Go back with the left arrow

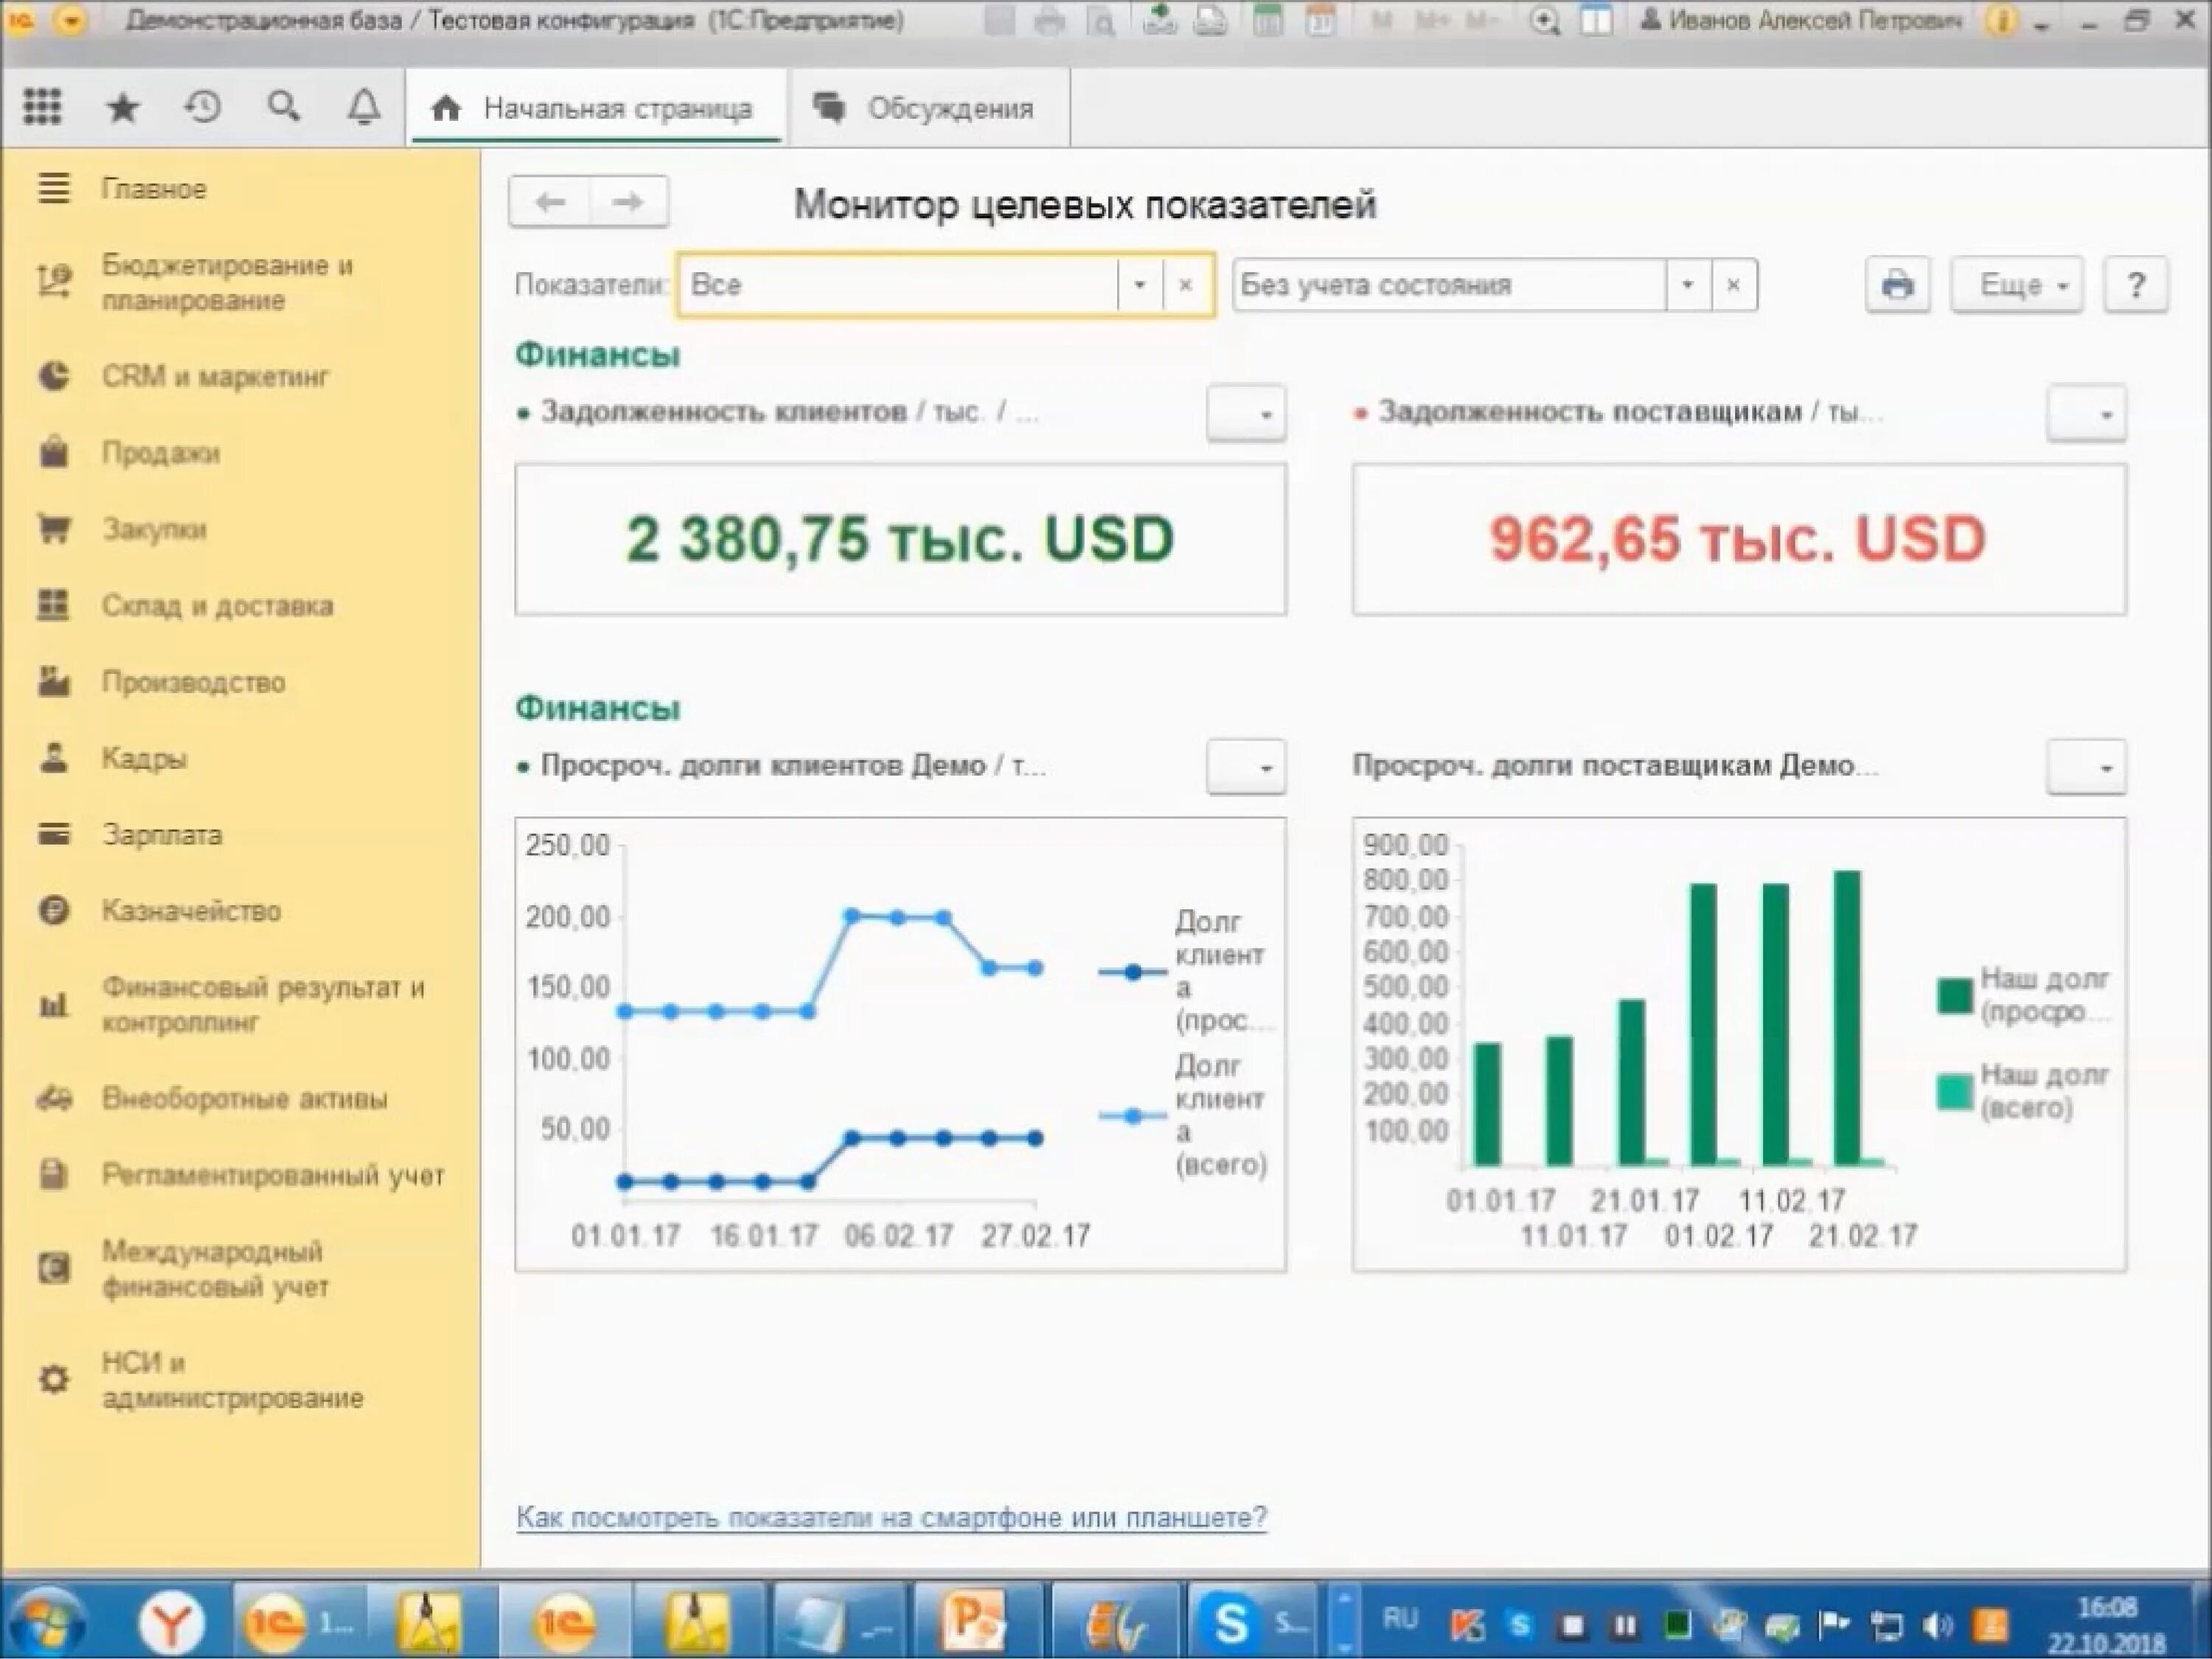coord(549,202)
